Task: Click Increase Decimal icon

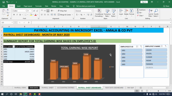Action: [88, 15]
